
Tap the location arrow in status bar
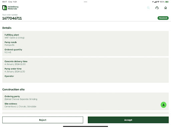click(153, 2)
